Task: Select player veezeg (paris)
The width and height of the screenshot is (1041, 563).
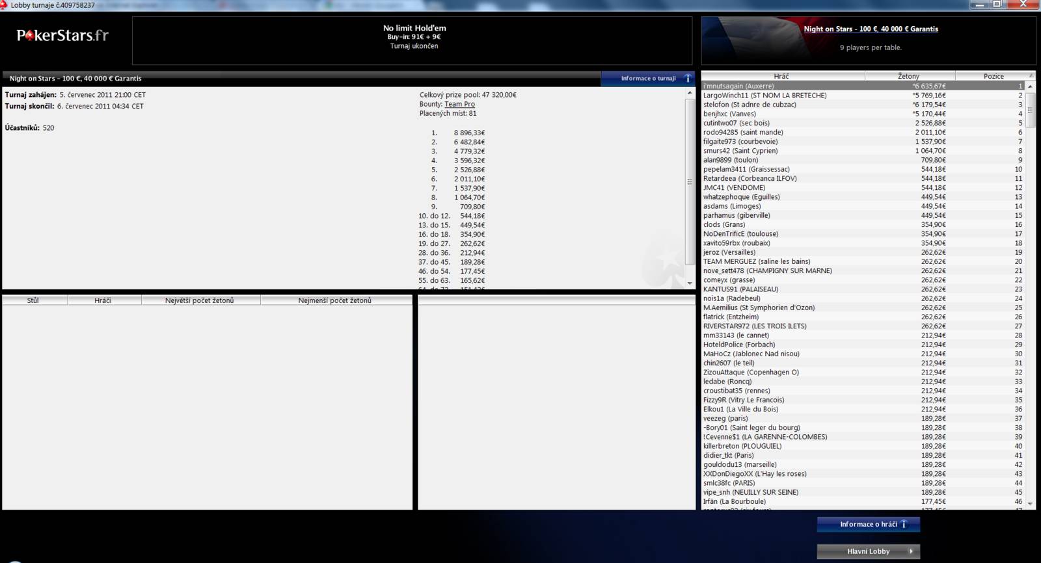Action: [x=863, y=418]
